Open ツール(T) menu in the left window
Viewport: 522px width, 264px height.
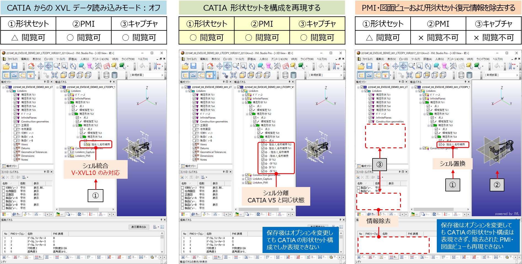(61, 59)
